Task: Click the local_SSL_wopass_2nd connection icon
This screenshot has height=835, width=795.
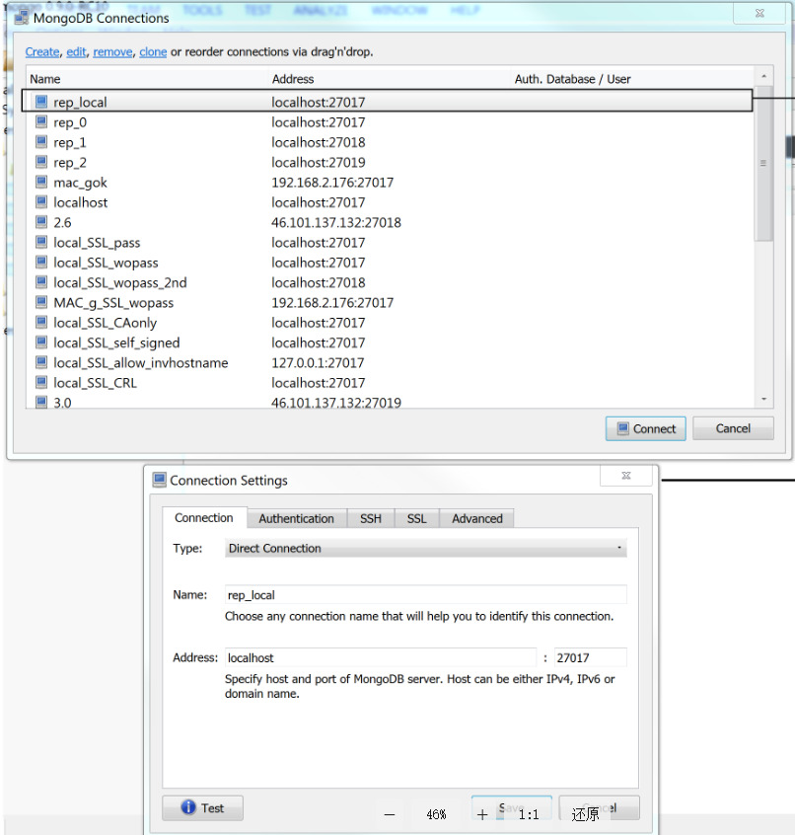Action: click(41, 281)
